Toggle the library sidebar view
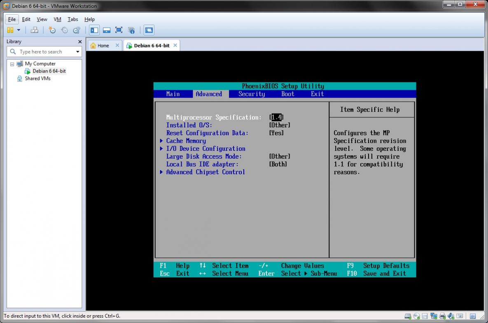The width and height of the screenshot is (488, 323). (x=95, y=30)
